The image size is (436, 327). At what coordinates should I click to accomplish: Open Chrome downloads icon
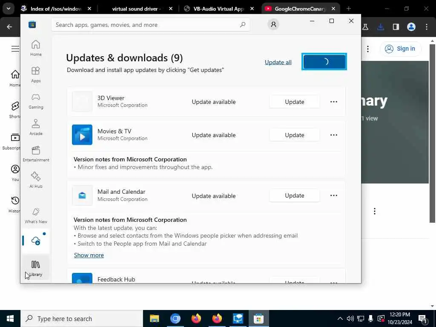pyautogui.click(x=381, y=27)
